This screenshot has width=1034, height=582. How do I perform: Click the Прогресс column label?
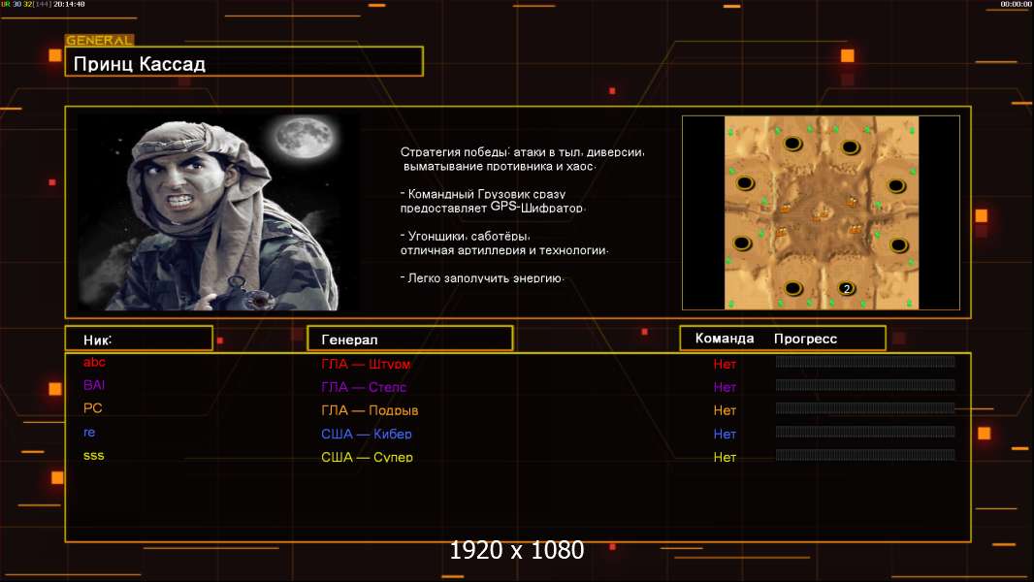[x=805, y=339]
